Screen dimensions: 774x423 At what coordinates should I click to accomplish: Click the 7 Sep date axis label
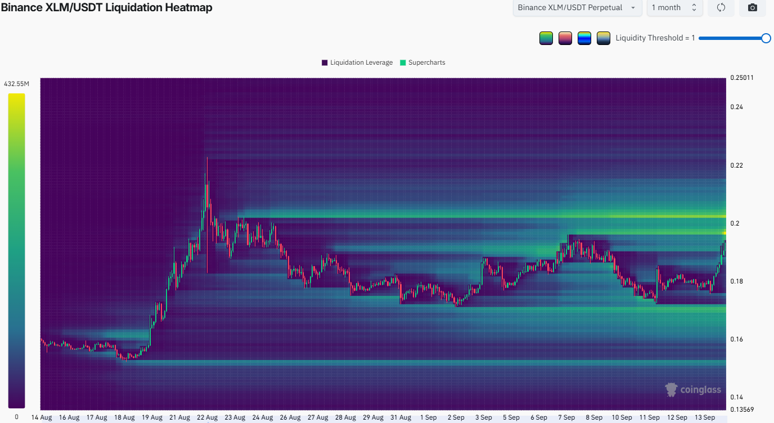point(566,417)
